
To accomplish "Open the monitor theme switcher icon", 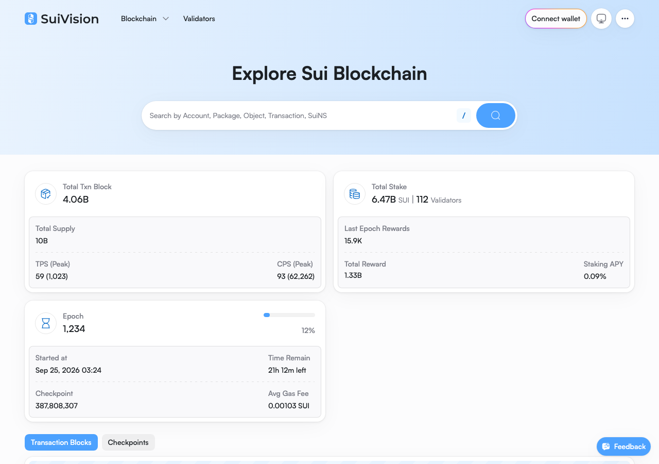I will 601,19.
